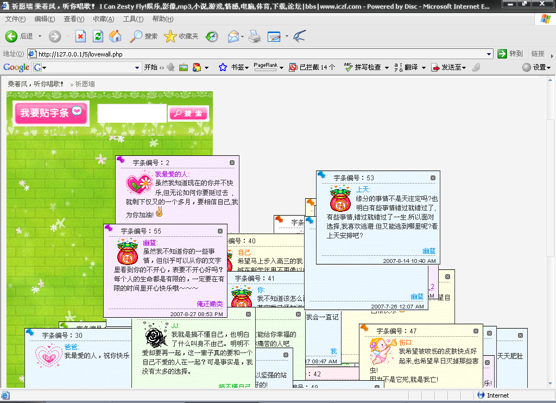
Task: Open the Google search box dropdown
Action: point(137,67)
